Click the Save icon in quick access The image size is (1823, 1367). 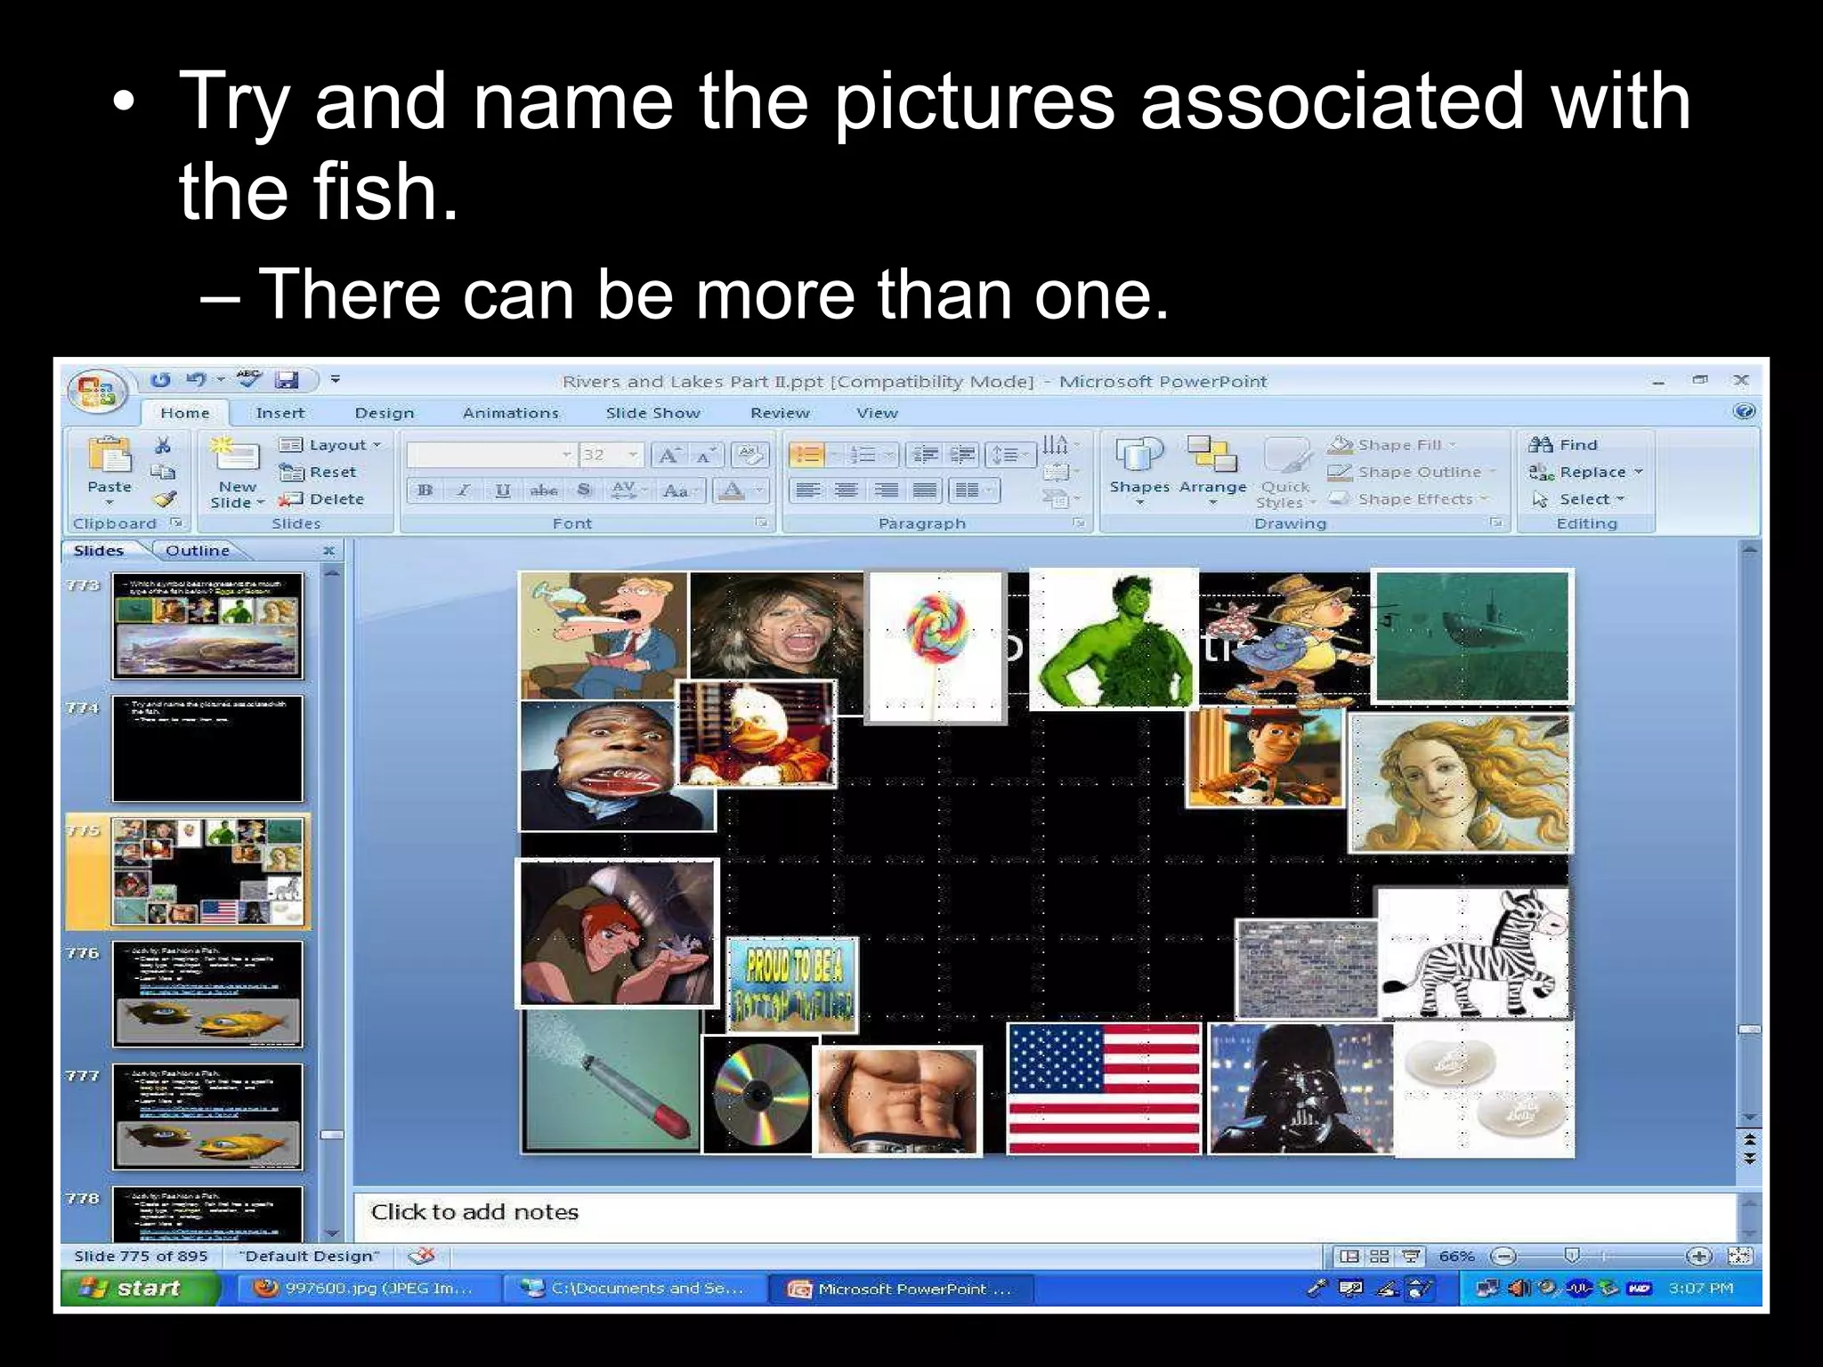tap(286, 380)
